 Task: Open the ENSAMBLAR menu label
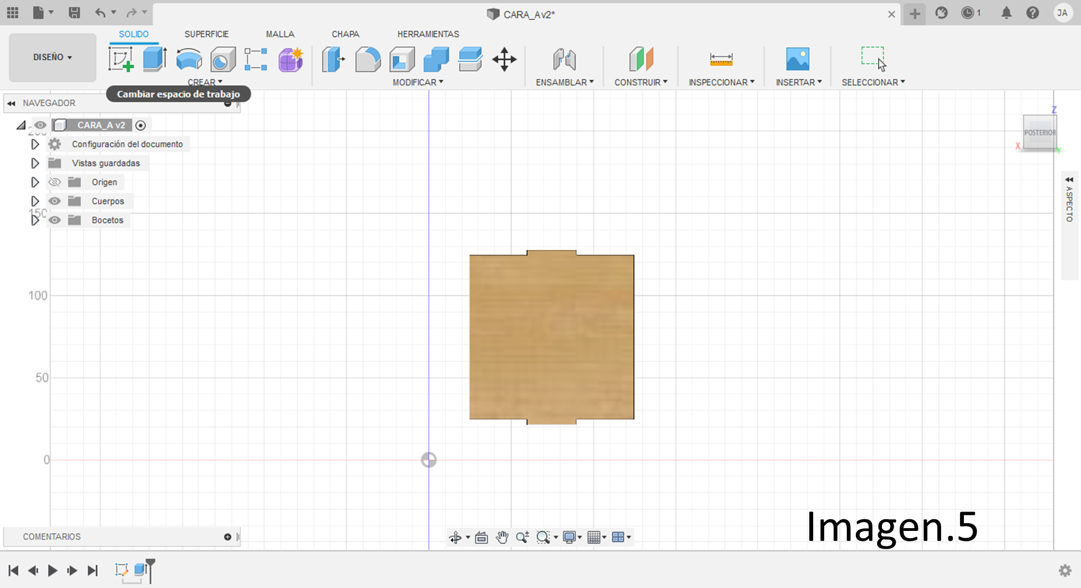tap(564, 82)
